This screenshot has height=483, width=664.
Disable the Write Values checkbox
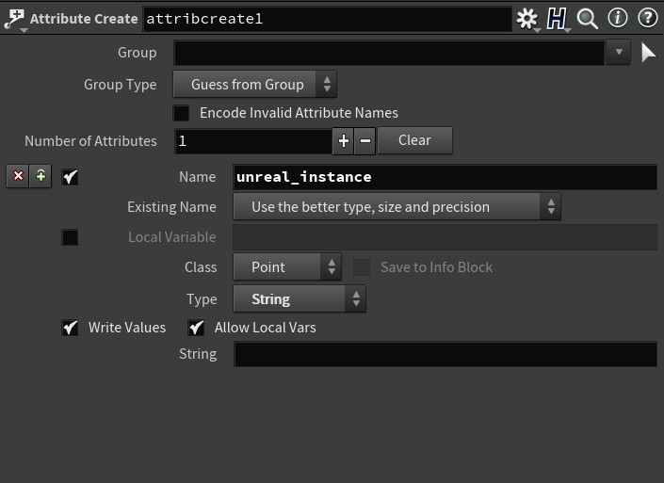(70, 328)
